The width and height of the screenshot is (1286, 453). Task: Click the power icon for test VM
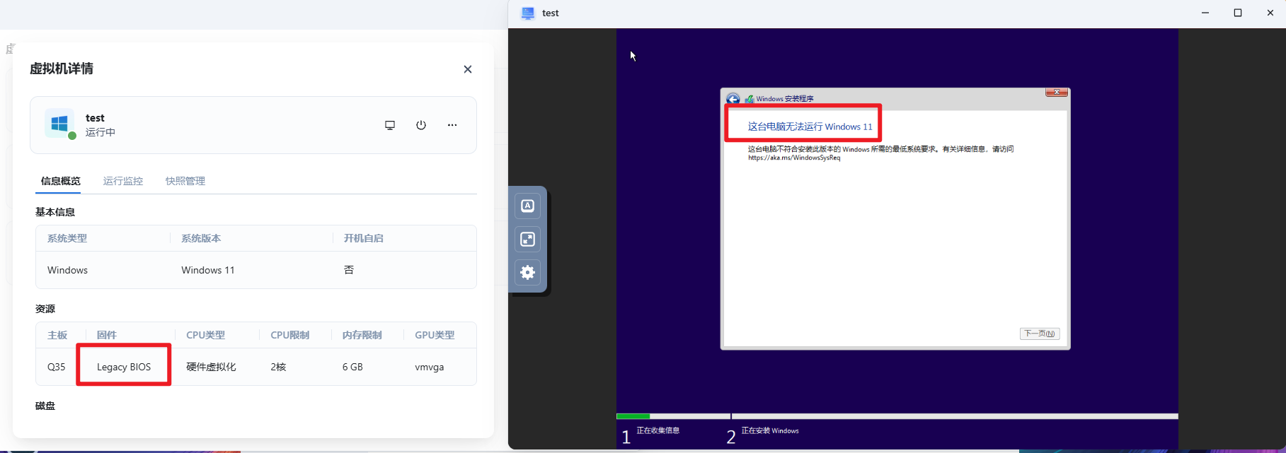(421, 125)
